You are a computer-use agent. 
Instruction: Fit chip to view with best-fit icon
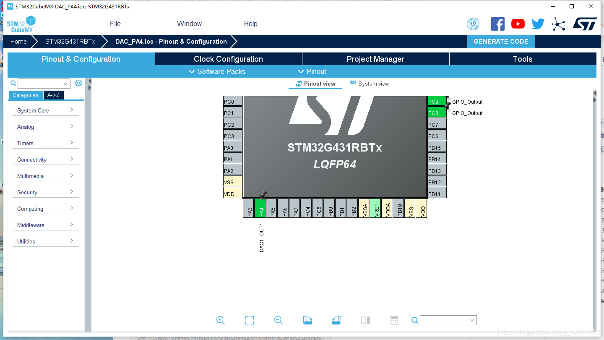(250, 320)
